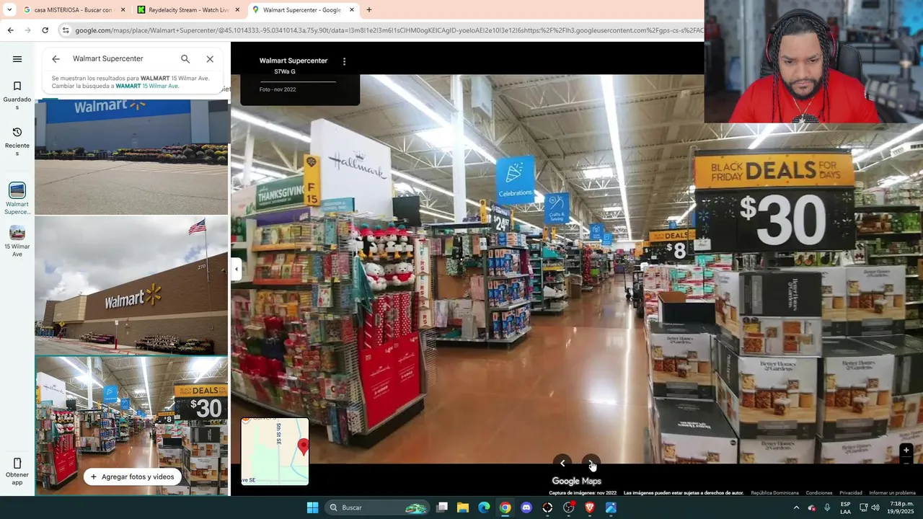Open a new browser tab
923x519 pixels.
pyautogui.click(x=369, y=10)
